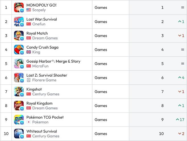Click the Candy Crush Saga app icon
Image resolution: width=187 pixels, height=141 pixels.
tap(19, 50)
